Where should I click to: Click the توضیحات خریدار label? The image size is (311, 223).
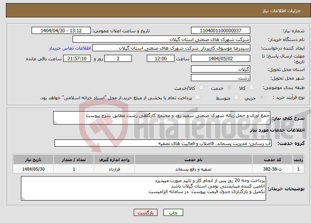pos(286,189)
